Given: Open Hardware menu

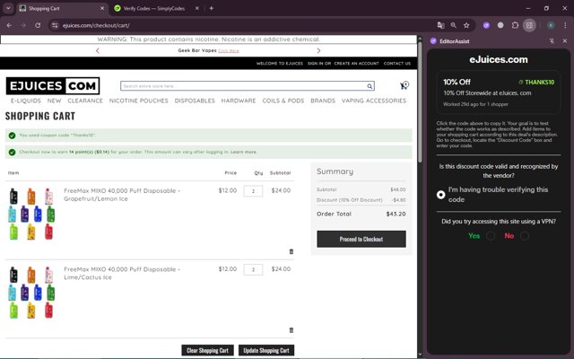Looking at the screenshot, I should pyautogui.click(x=239, y=101).
